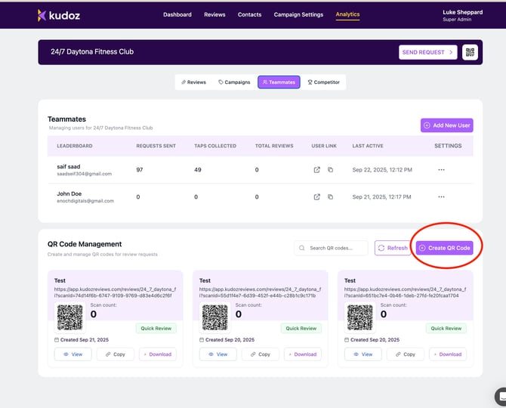Screen dimensions: 506x408
Task: Click the QR code icon in header banner
Action: pyautogui.click(x=471, y=52)
